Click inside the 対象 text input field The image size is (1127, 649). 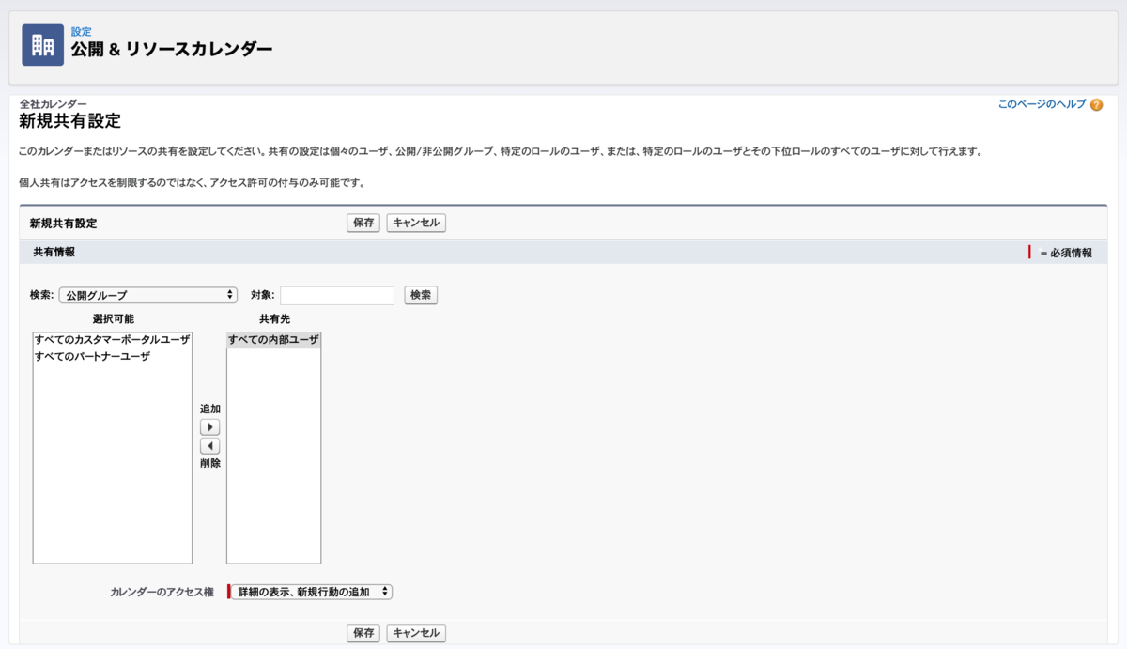pos(336,294)
